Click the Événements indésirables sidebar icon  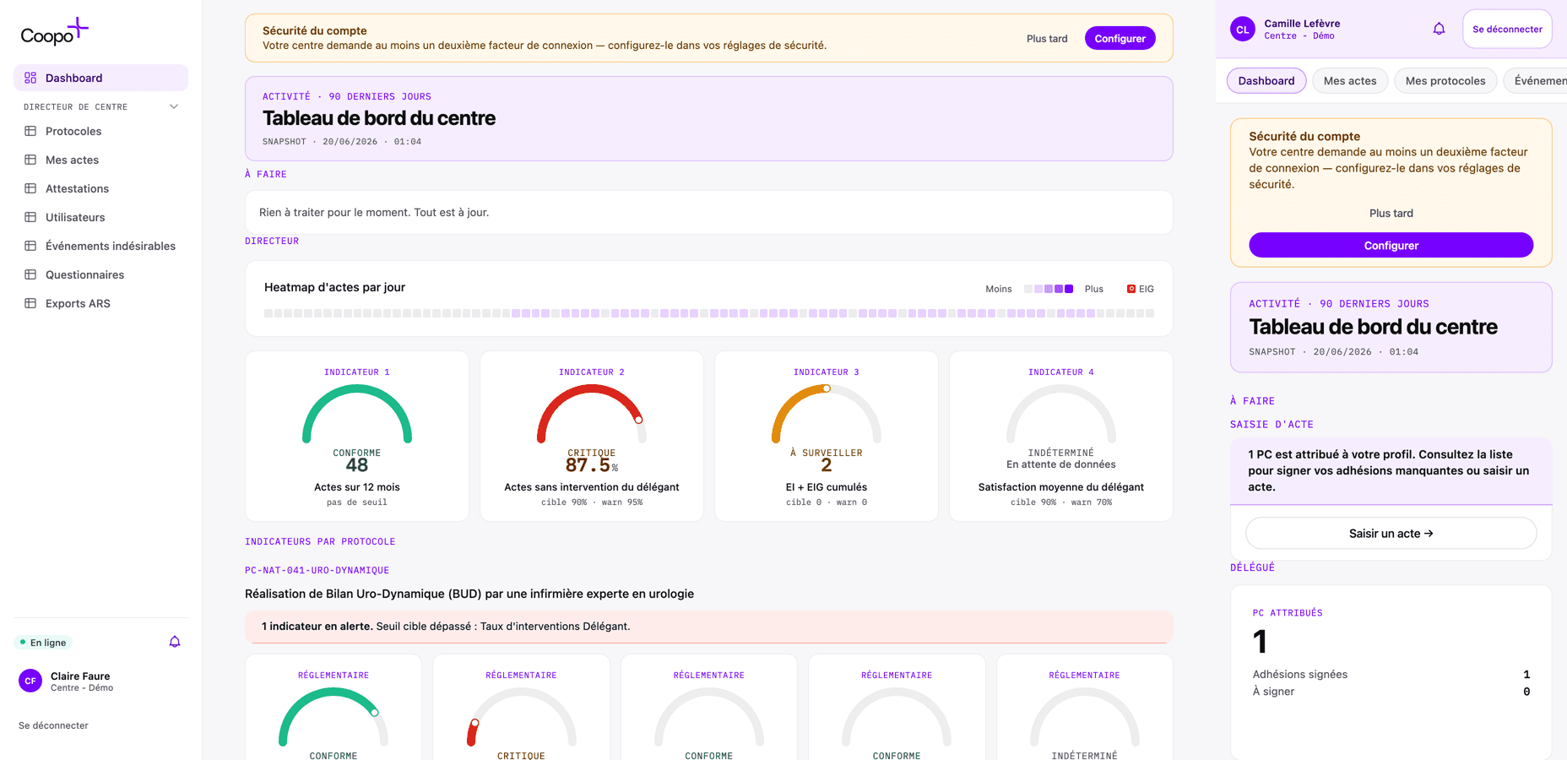(30, 246)
